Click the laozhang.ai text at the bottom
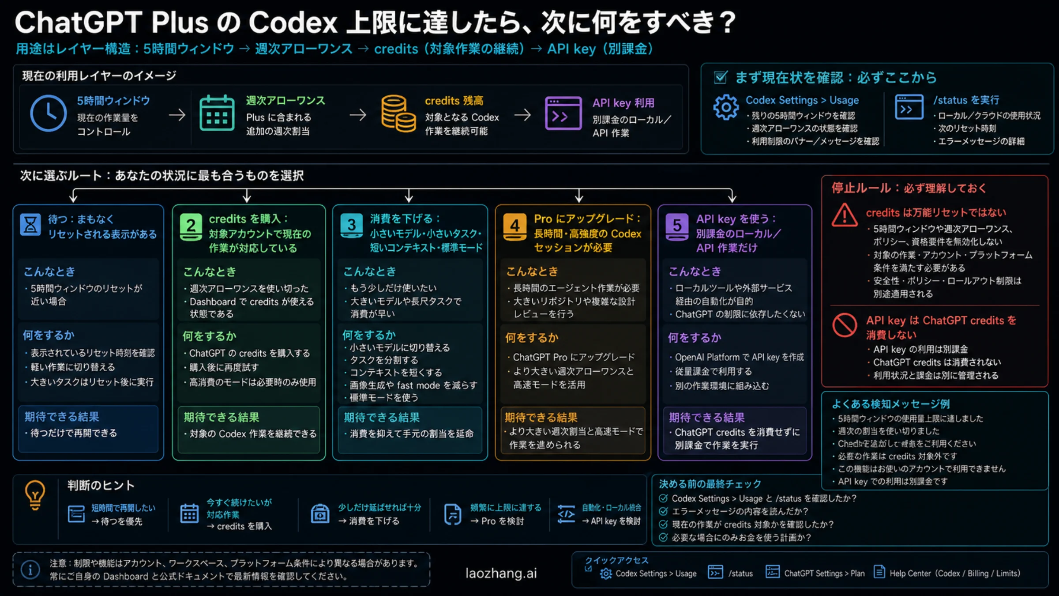 tap(501, 573)
